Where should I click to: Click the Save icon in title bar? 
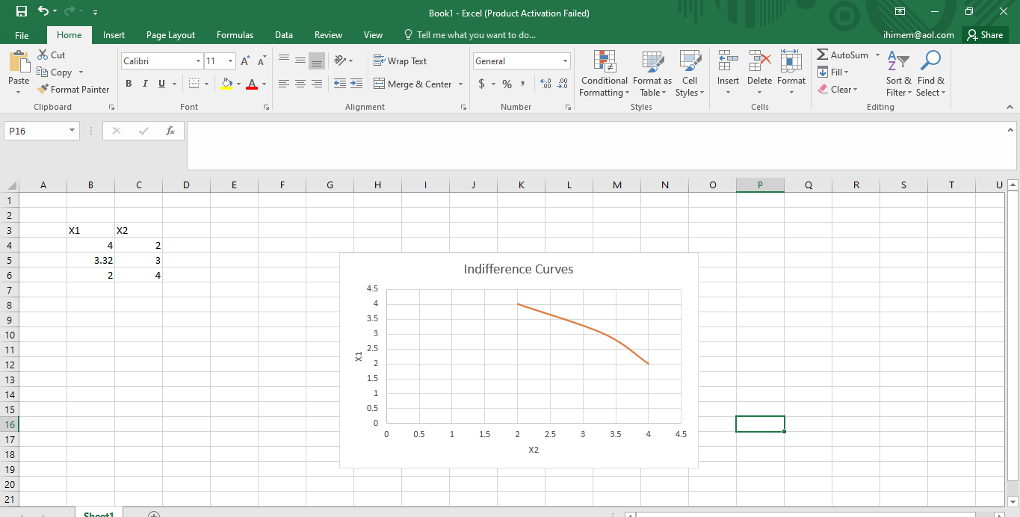point(22,12)
